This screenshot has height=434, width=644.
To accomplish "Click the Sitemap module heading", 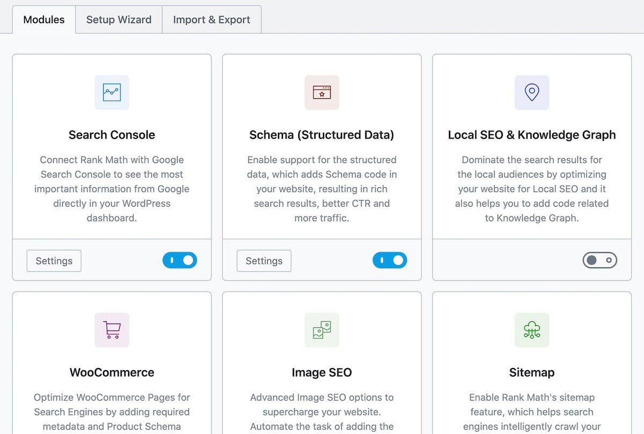I will point(531,372).
